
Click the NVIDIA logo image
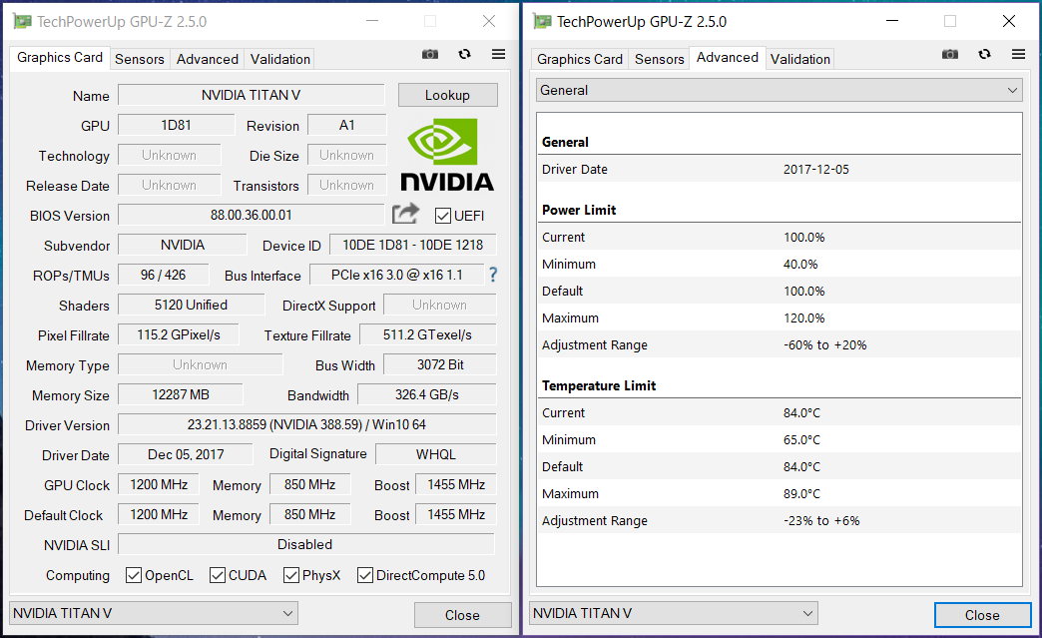click(446, 154)
